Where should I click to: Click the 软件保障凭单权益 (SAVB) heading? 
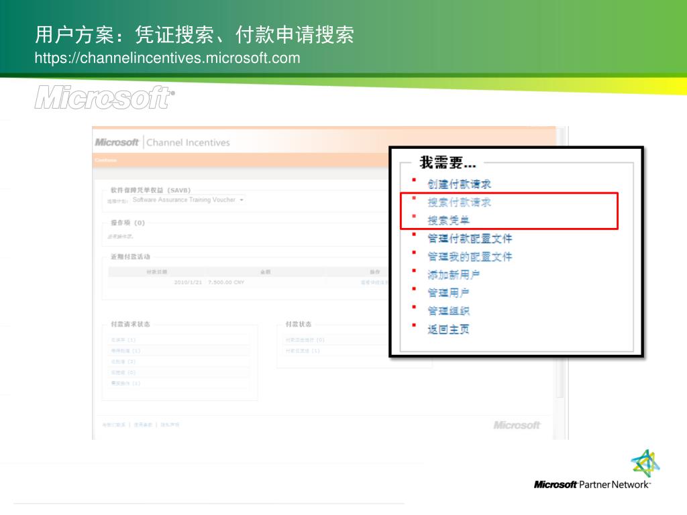[150, 190]
